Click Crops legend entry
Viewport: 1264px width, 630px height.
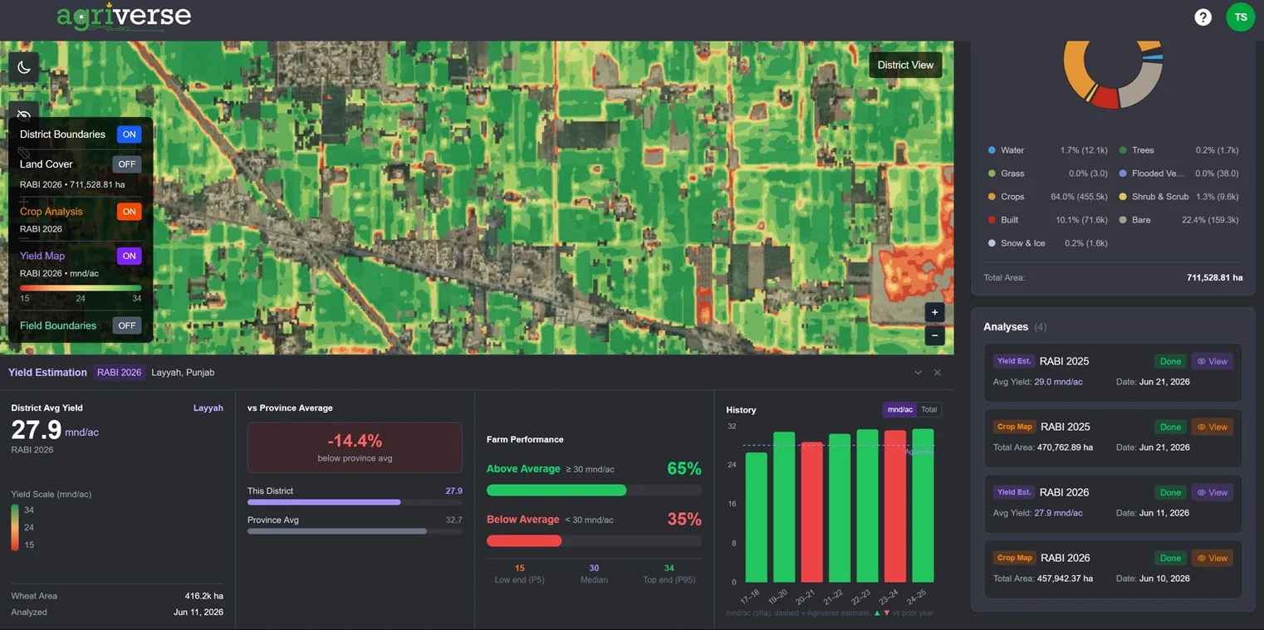1047,197
